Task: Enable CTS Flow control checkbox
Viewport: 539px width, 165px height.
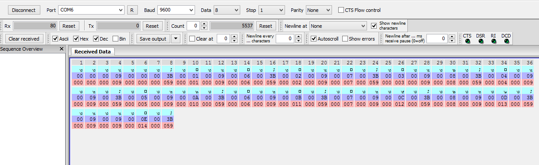Action: coord(341,10)
